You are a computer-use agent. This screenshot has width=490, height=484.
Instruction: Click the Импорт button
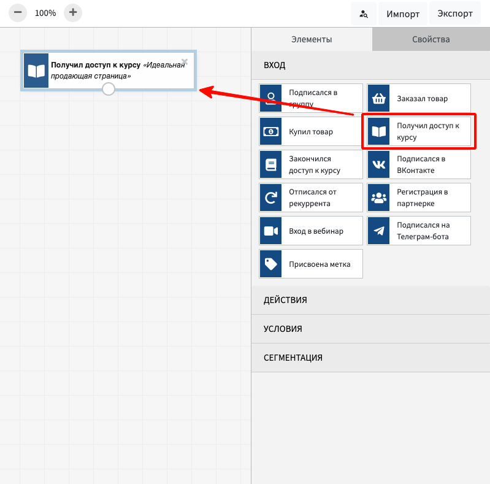click(x=403, y=14)
